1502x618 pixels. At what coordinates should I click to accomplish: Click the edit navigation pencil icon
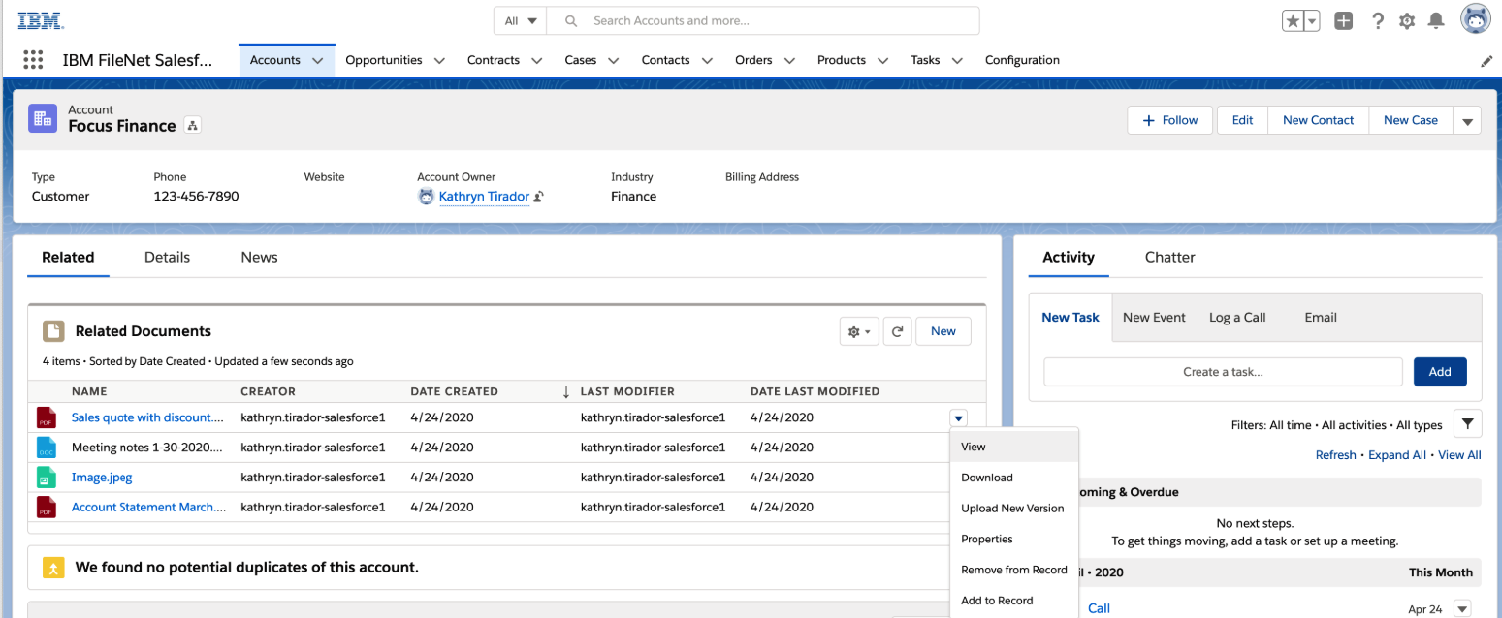click(1486, 61)
